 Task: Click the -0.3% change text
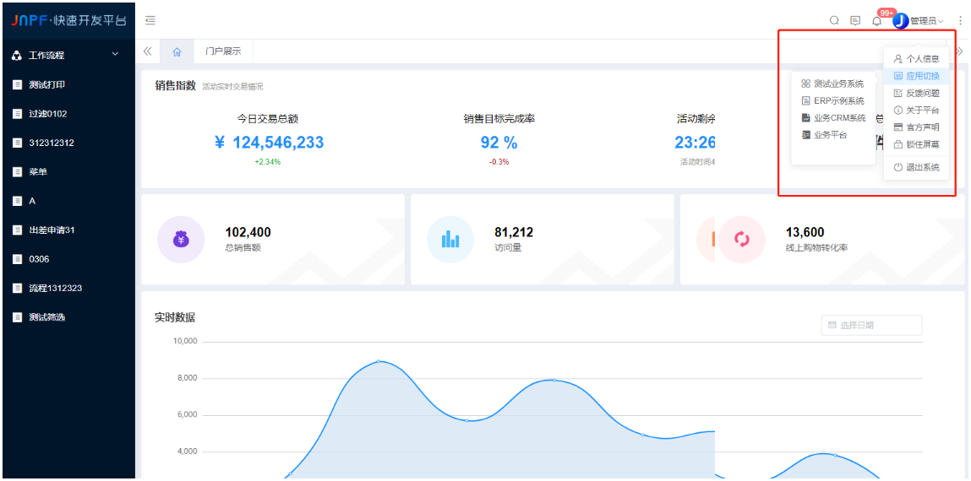[x=499, y=162]
